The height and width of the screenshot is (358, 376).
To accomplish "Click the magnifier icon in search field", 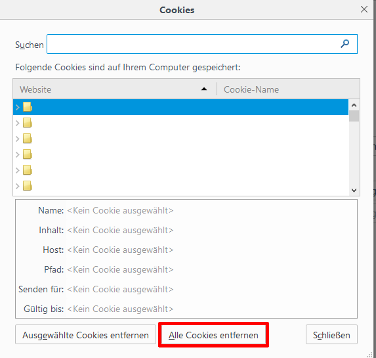I will [x=345, y=44].
